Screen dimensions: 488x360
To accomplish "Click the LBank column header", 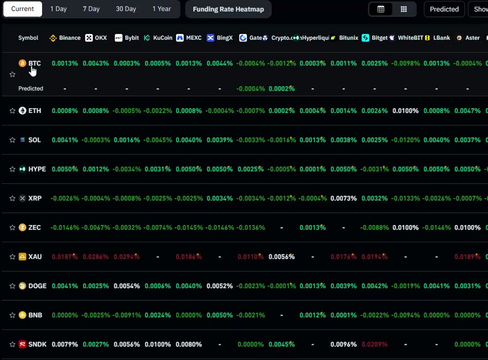I will pos(437,38).
